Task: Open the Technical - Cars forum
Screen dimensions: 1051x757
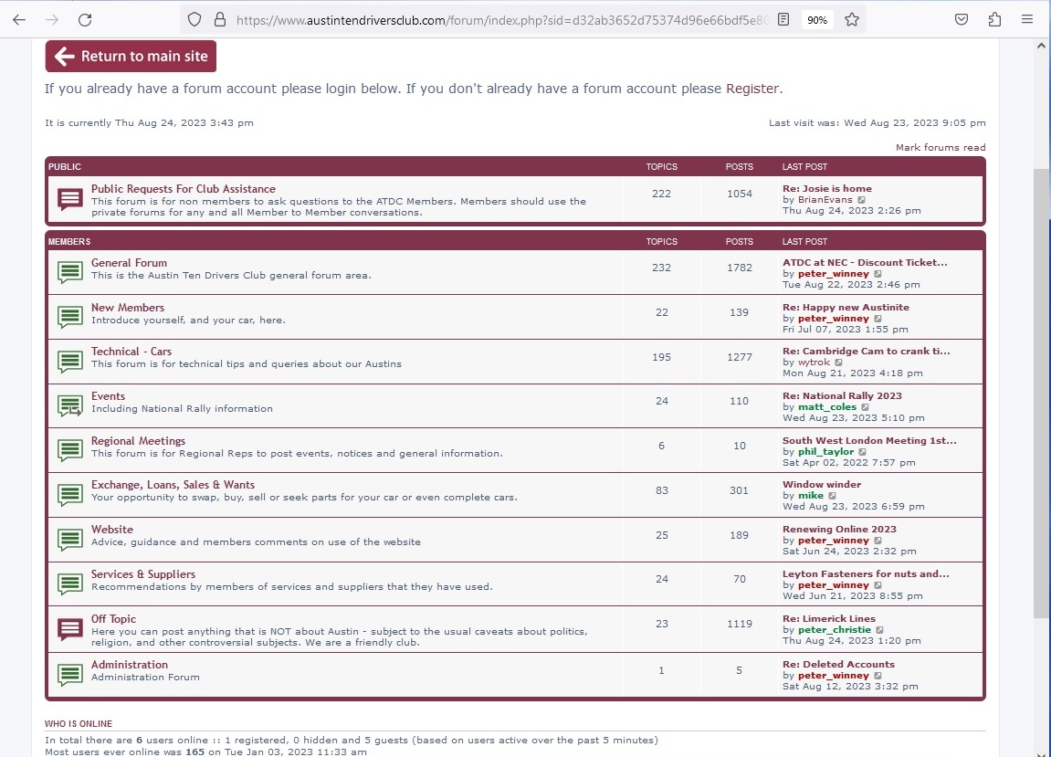Action: pyautogui.click(x=131, y=352)
